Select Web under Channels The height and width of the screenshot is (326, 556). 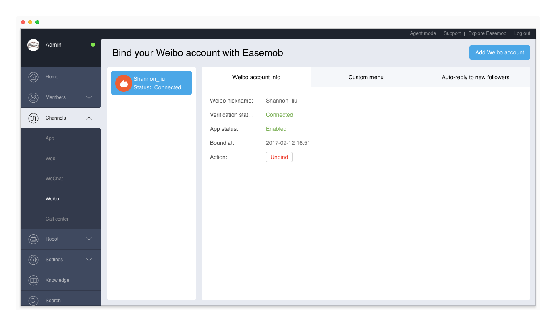(x=50, y=159)
